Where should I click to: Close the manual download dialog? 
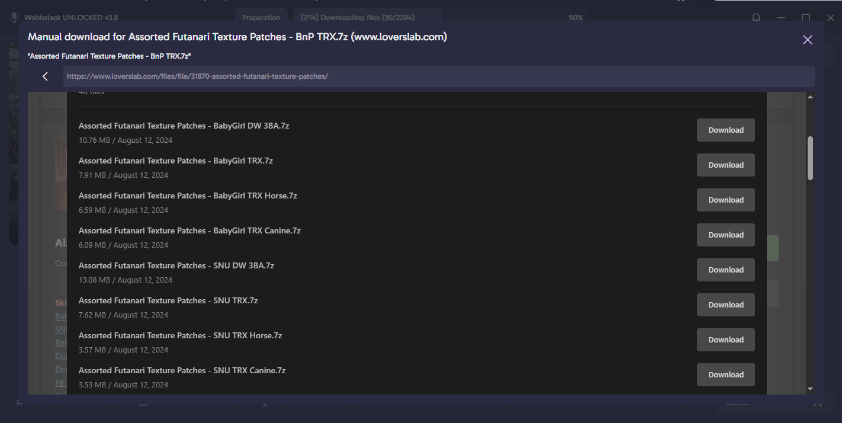807,40
